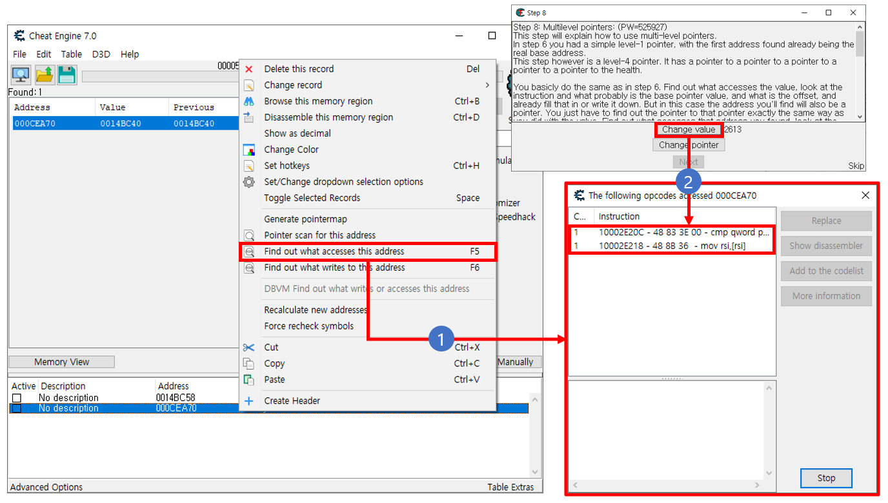Click the save floppy disk icon

67,75
